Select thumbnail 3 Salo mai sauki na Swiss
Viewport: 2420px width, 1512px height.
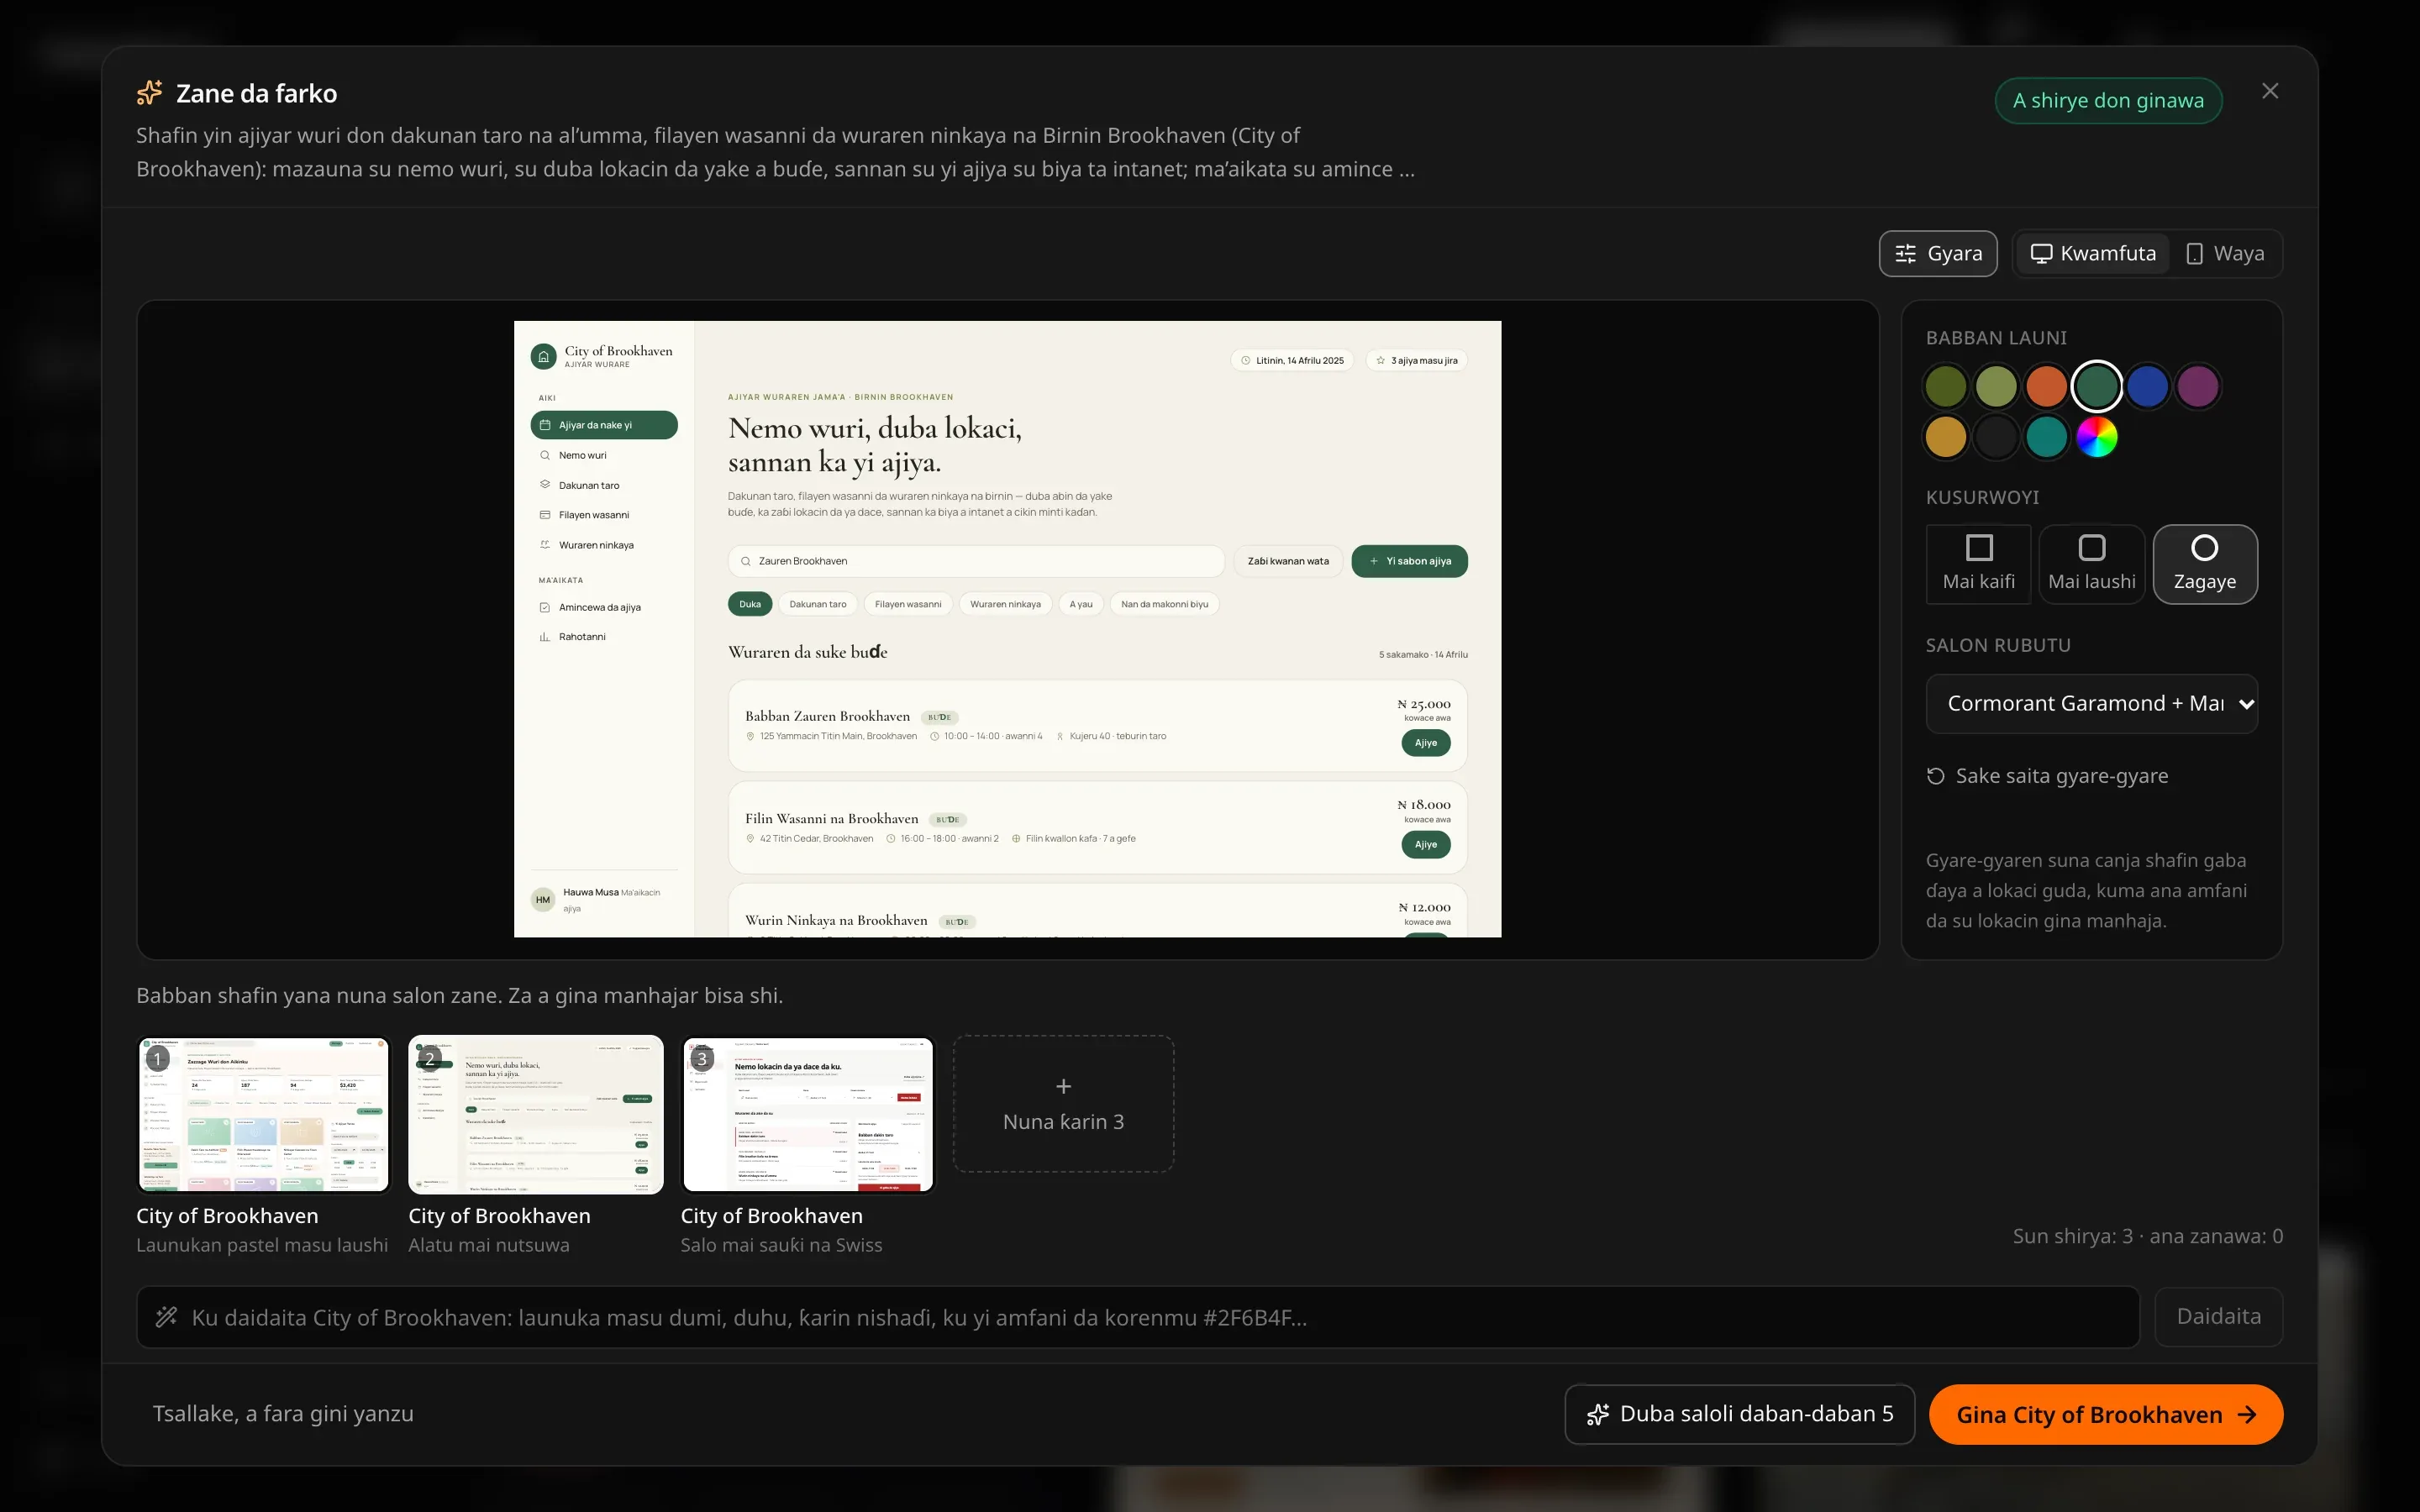808,1114
